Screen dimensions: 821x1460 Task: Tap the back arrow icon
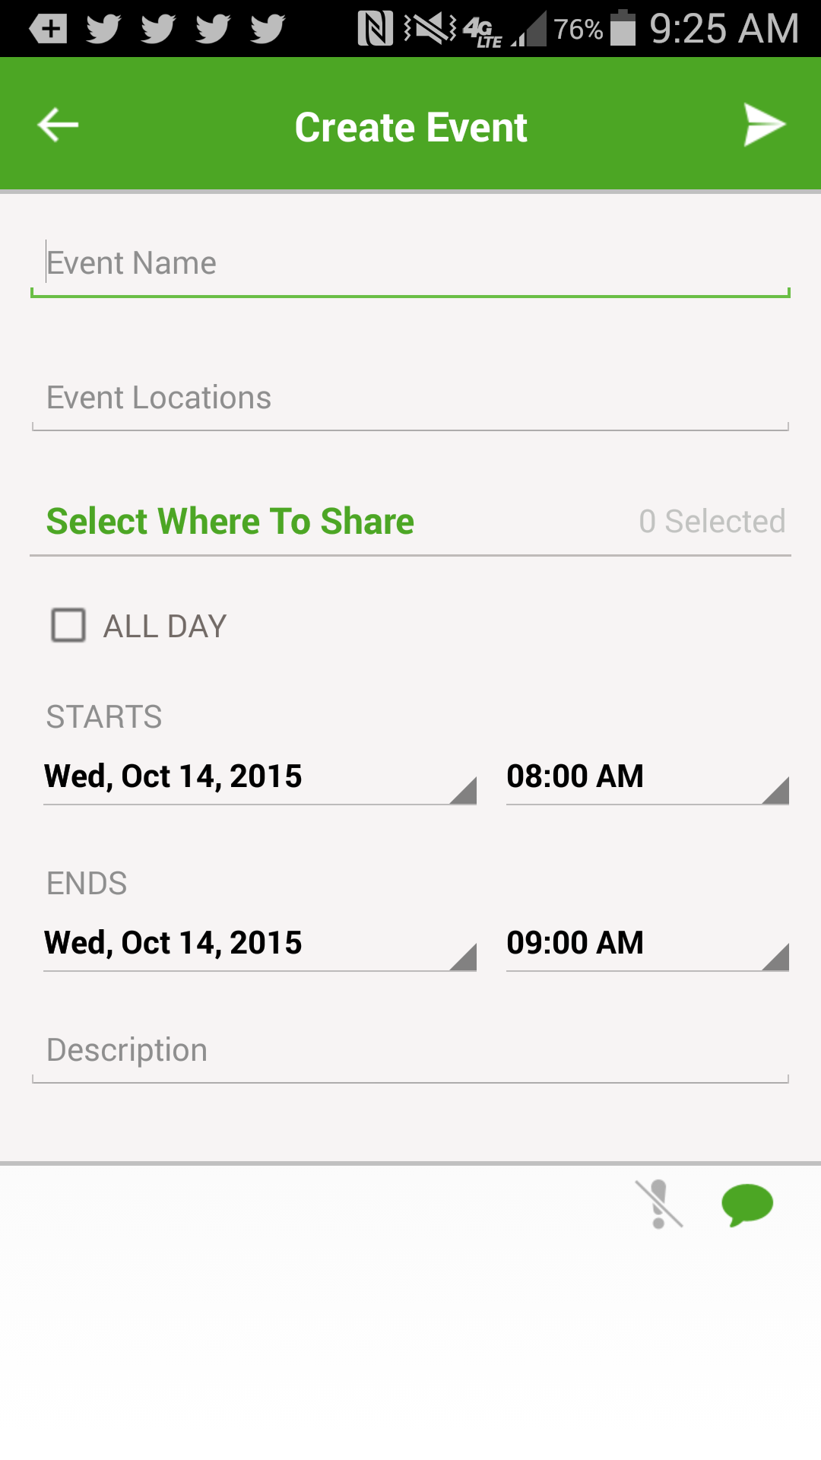(58, 125)
